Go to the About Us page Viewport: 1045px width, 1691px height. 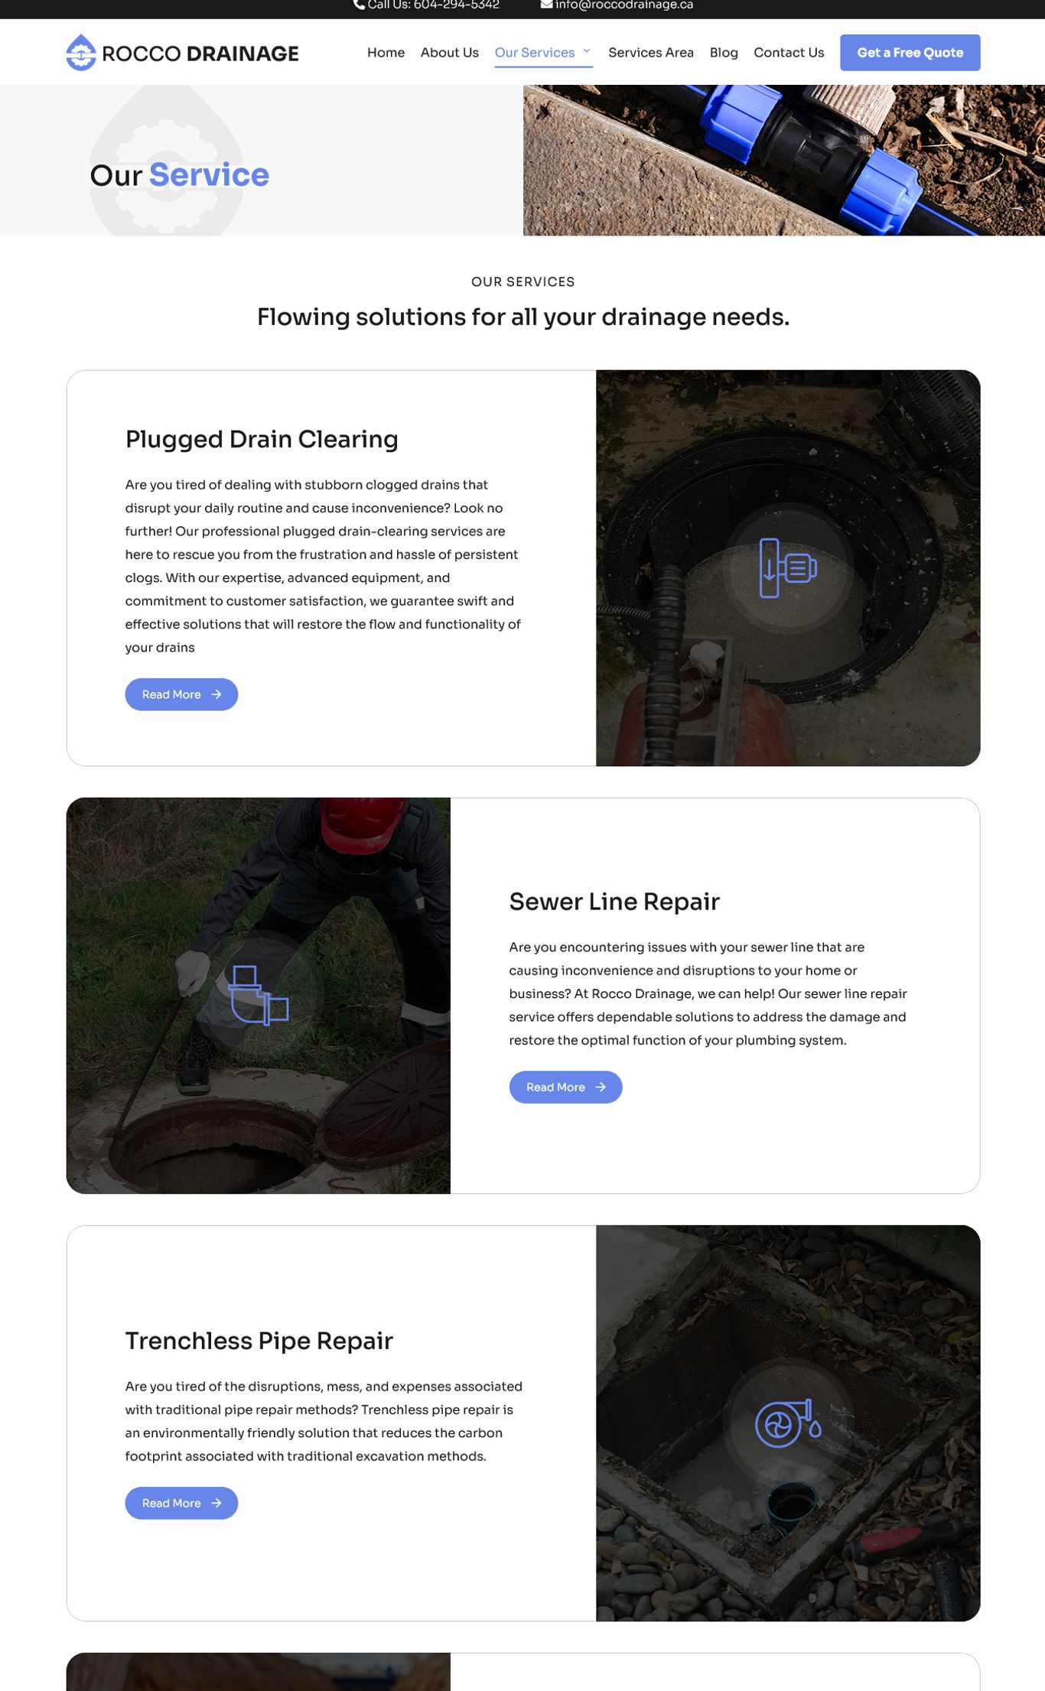click(450, 53)
